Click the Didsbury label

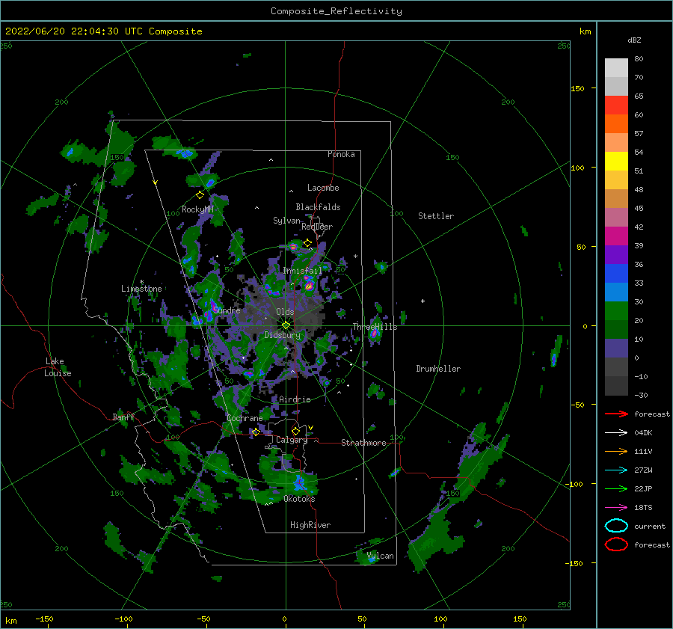(283, 335)
